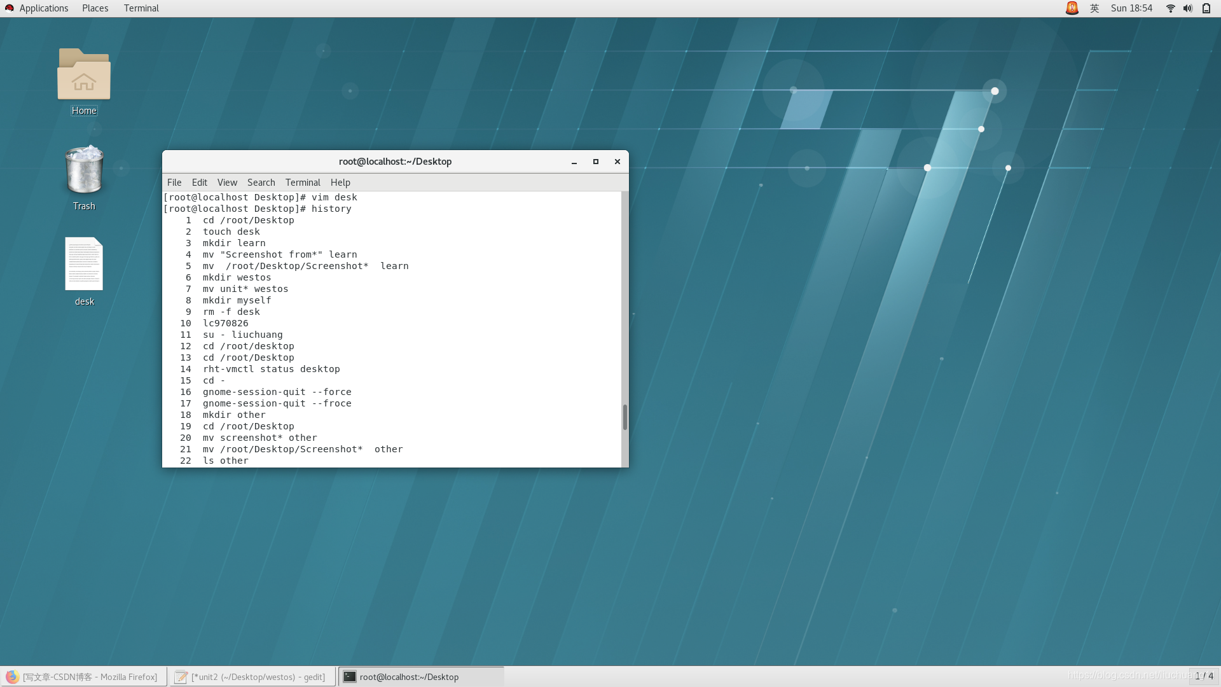Select the desk file icon on desktop
The width and height of the screenshot is (1221, 687).
[x=84, y=263]
